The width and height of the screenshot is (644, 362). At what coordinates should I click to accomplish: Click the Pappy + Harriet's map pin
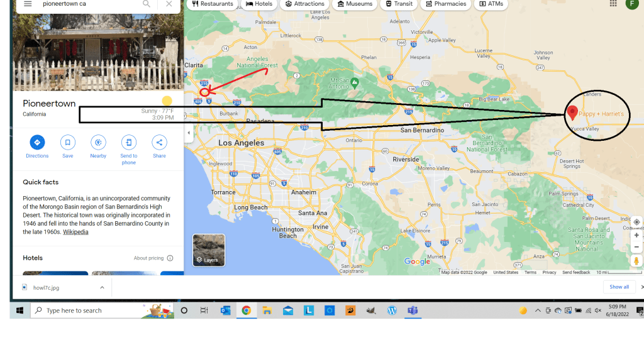[572, 112]
